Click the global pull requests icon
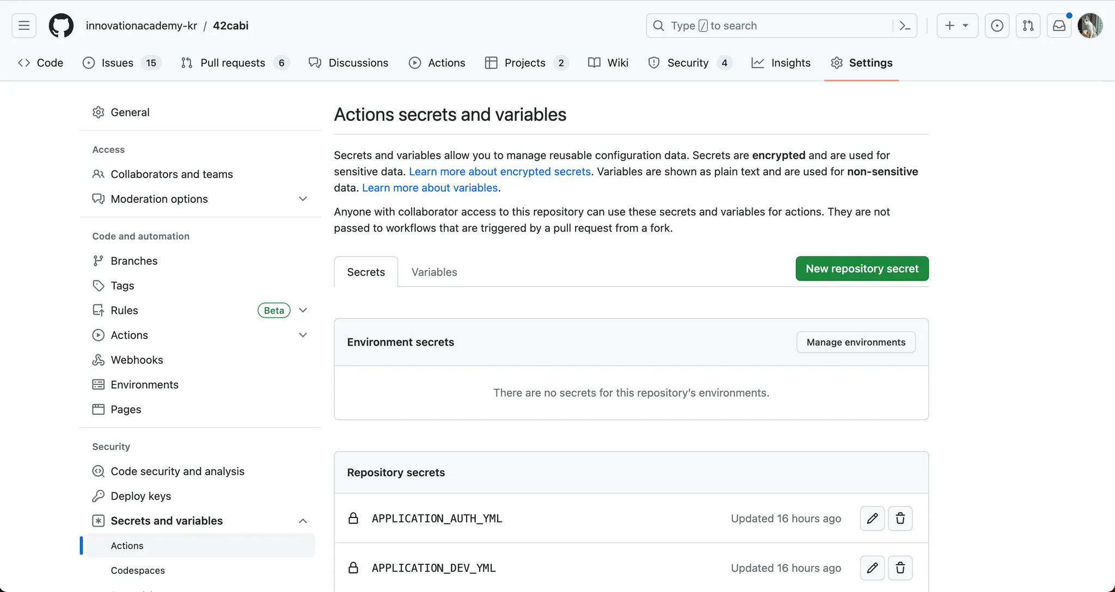 (x=1028, y=26)
